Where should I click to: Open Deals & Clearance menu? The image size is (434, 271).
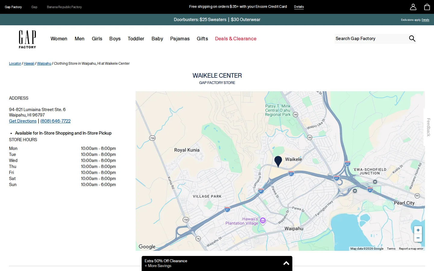(236, 39)
